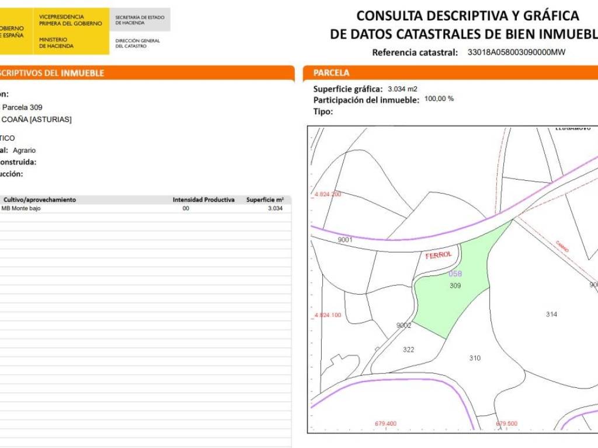598x448 pixels.
Task: Click the 'Agrario' use value
Action: pyautogui.click(x=24, y=150)
